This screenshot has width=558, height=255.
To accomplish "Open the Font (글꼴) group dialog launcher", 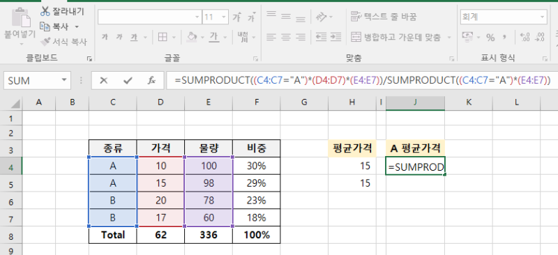I will (255, 59).
